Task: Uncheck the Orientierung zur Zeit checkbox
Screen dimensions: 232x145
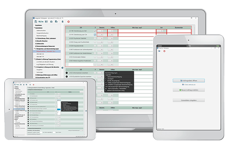Action: click(95, 31)
